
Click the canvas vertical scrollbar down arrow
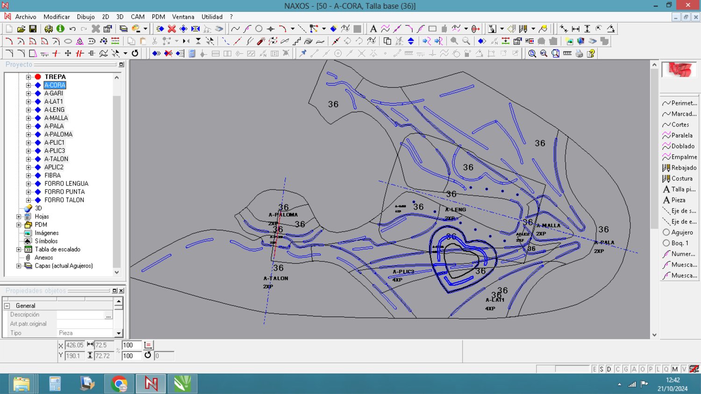tap(654, 335)
